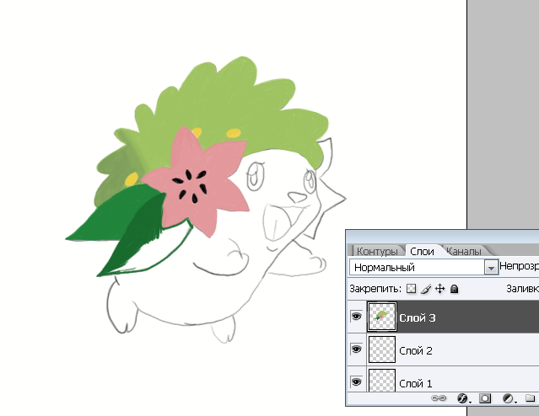This screenshot has height=416, width=539.
Task: Click the Слой 3 layer name
Action: (417, 317)
